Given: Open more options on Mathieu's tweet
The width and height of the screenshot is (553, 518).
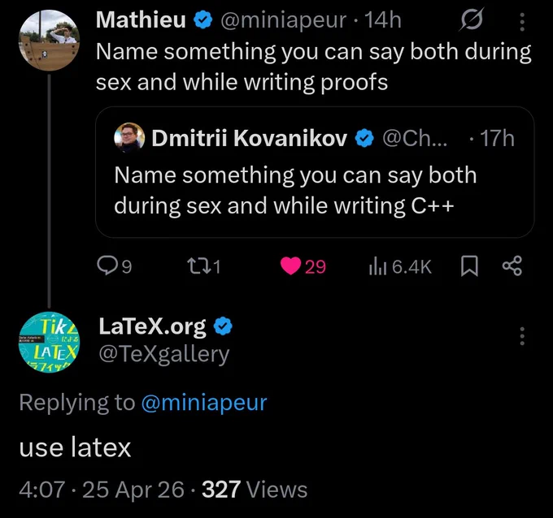Looking at the screenshot, I should [x=522, y=22].
